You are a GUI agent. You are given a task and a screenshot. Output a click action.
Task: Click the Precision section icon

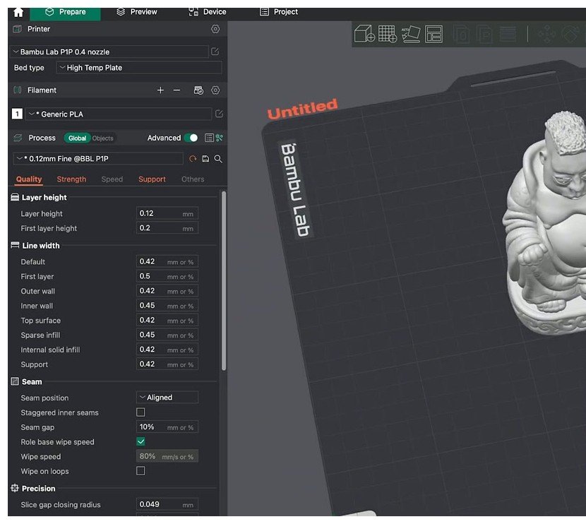click(x=15, y=488)
